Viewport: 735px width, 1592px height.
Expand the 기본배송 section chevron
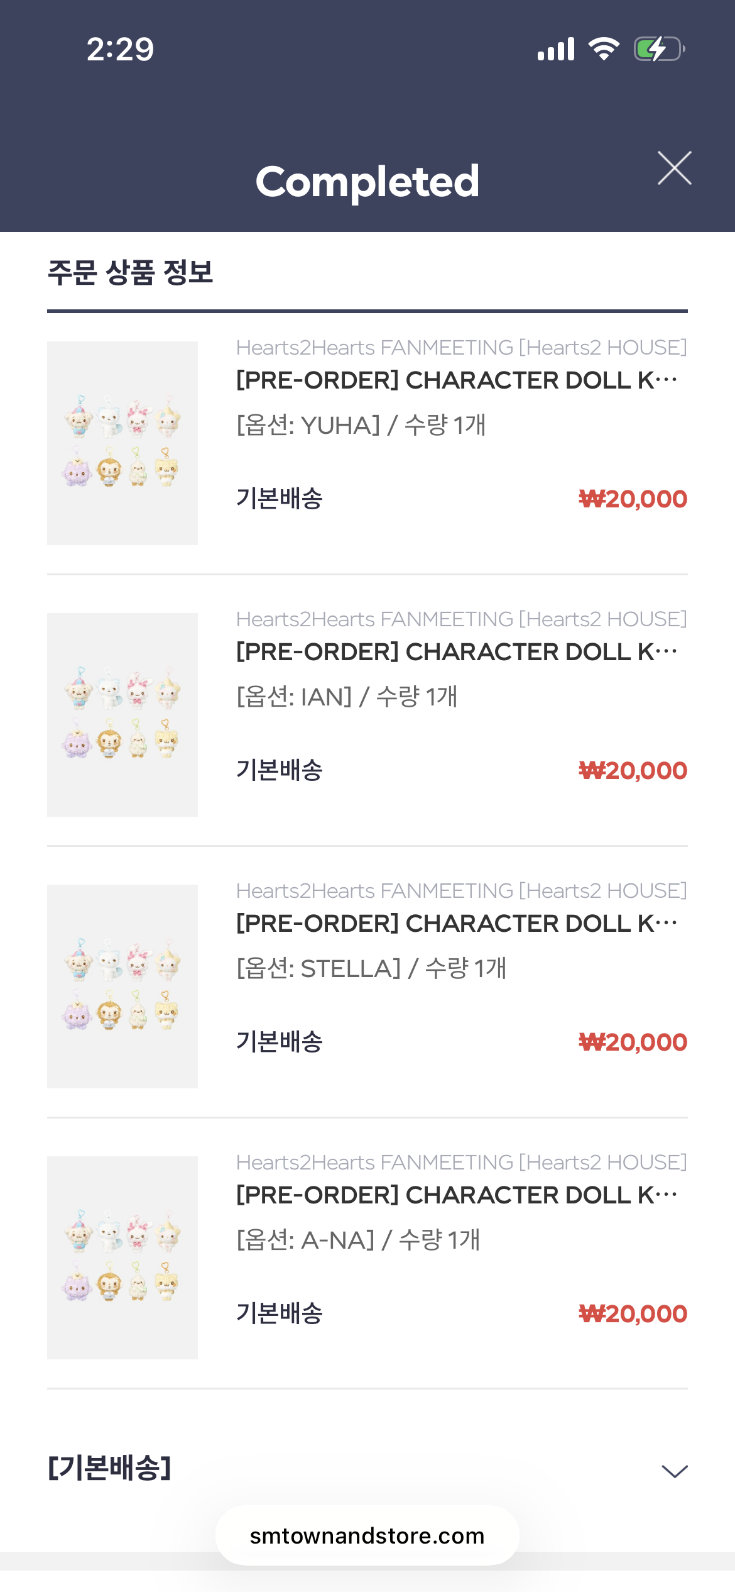[x=674, y=1471]
